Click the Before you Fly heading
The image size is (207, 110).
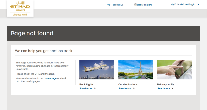point(165,84)
